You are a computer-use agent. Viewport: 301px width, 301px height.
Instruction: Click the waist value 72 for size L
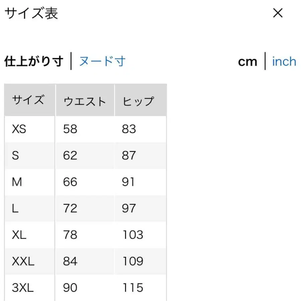point(70,208)
